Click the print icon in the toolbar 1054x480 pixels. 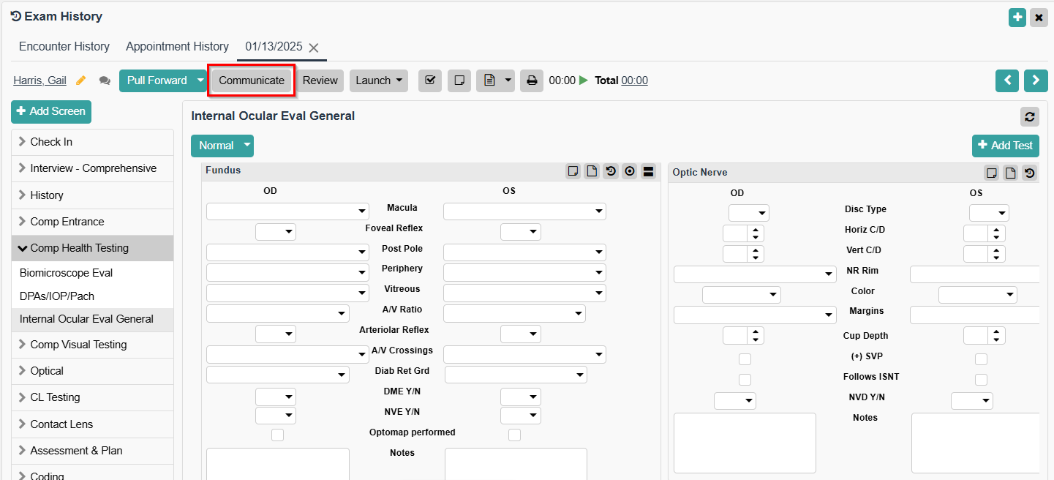point(532,80)
